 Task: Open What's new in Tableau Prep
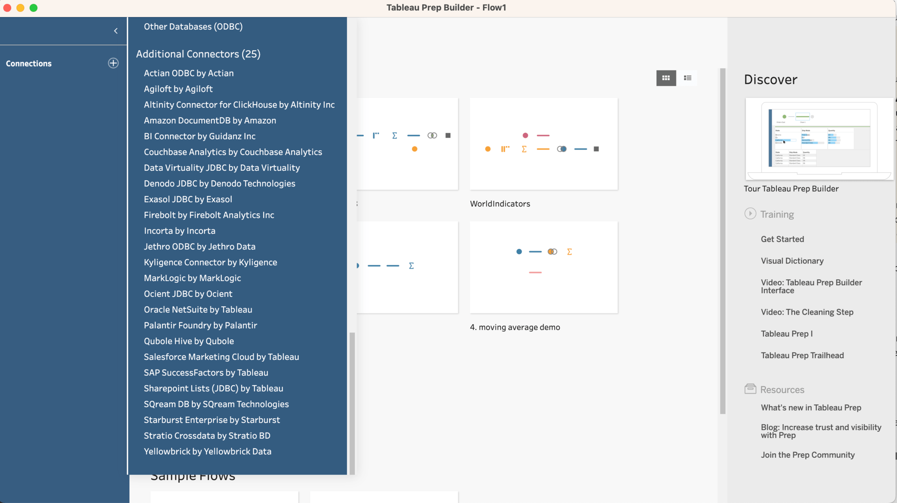click(811, 408)
